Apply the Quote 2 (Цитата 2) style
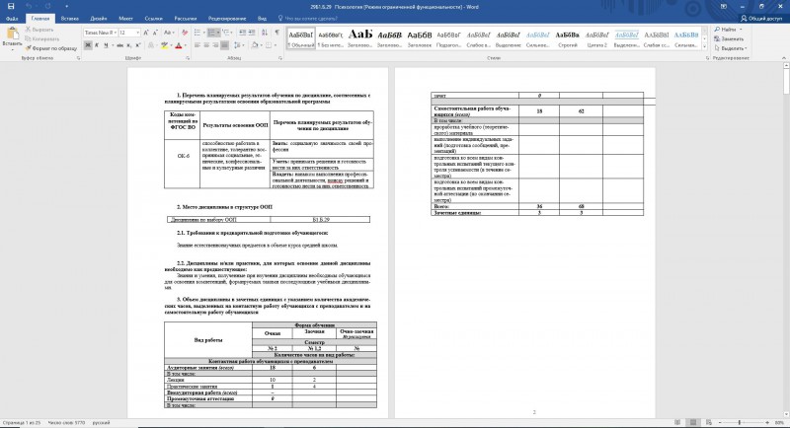This screenshot has height=428, width=790. click(597, 38)
